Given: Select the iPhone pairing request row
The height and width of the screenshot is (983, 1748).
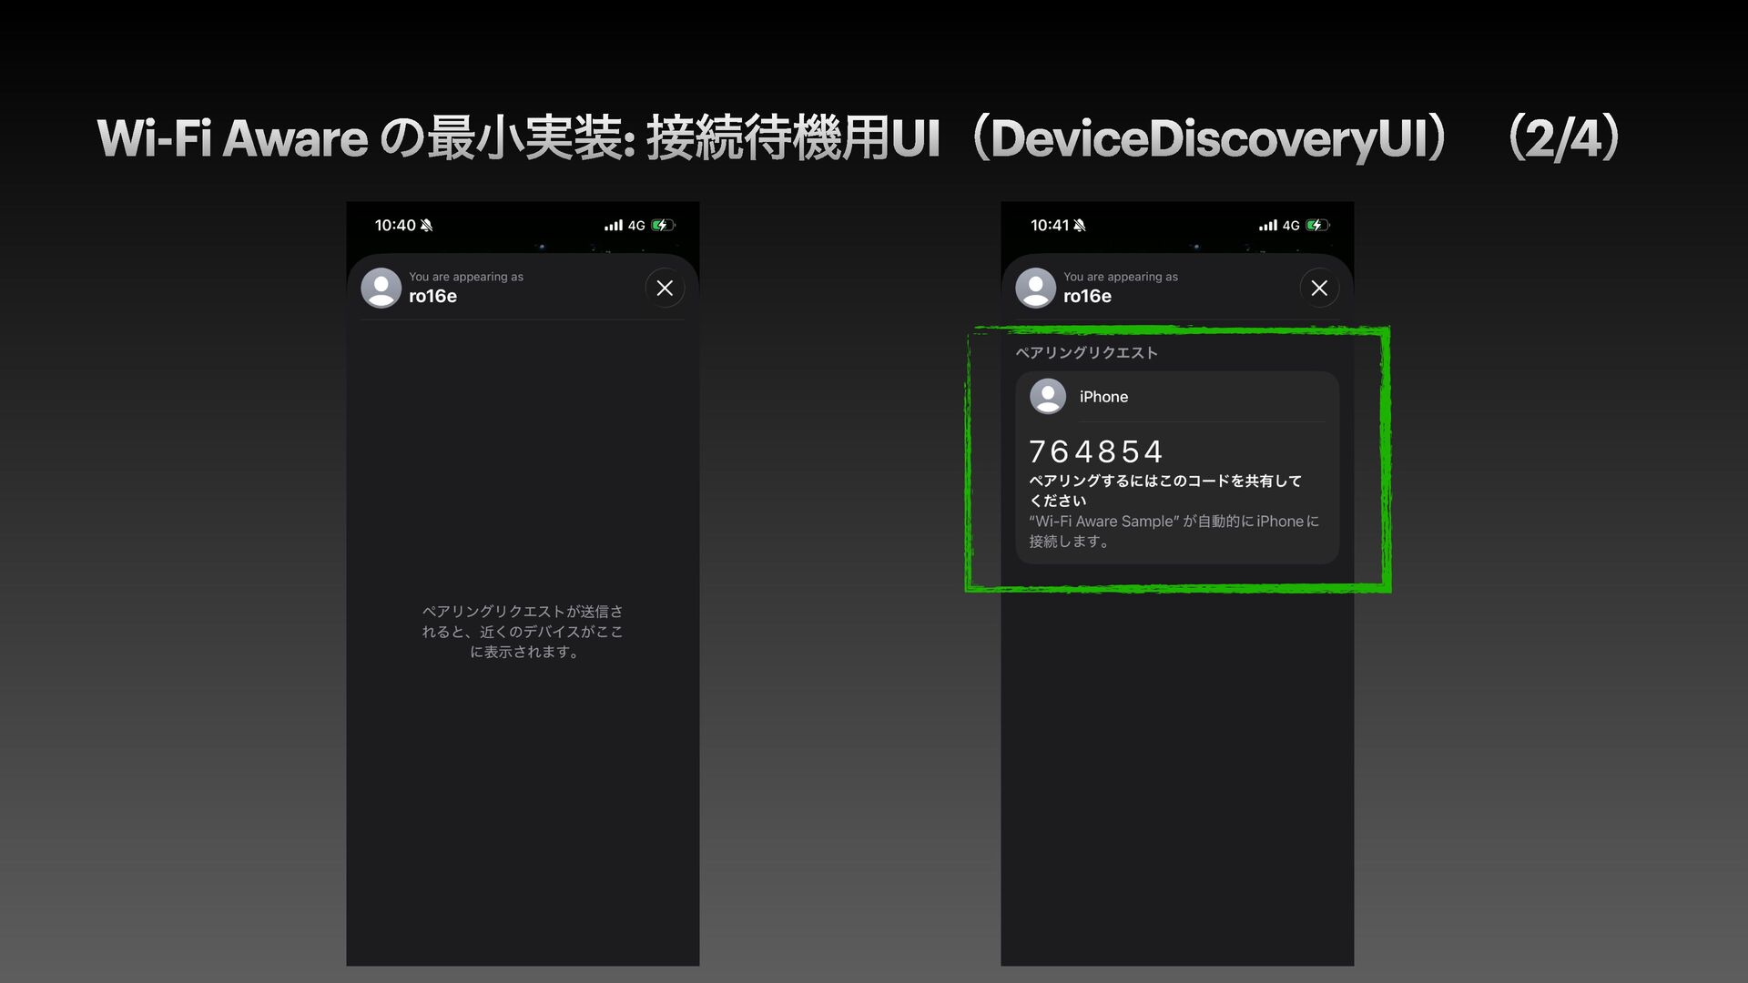Looking at the screenshot, I should point(1177,397).
